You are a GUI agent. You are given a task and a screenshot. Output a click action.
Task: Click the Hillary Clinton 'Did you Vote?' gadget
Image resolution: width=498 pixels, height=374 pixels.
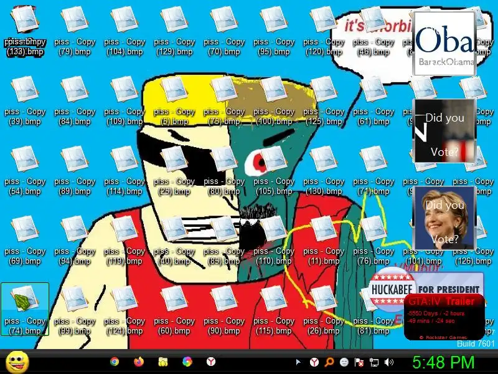pyautogui.click(x=444, y=218)
